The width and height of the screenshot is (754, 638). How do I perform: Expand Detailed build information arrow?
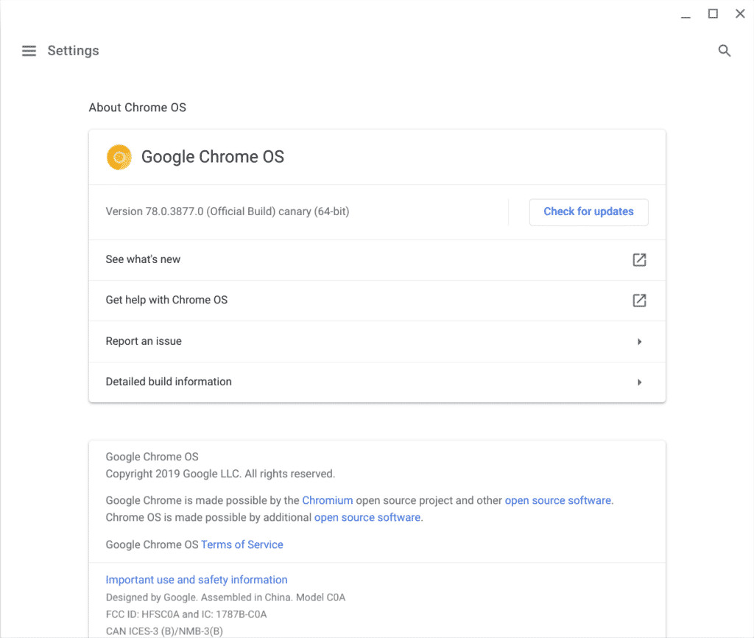(639, 382)
